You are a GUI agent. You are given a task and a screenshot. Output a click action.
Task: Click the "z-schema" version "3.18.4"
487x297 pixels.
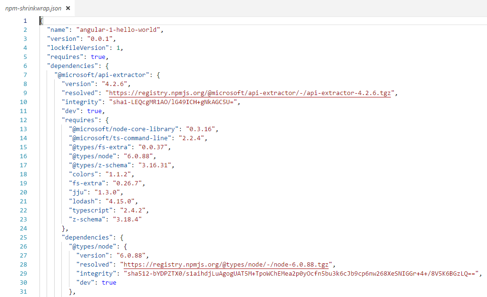tap(127, 219)
